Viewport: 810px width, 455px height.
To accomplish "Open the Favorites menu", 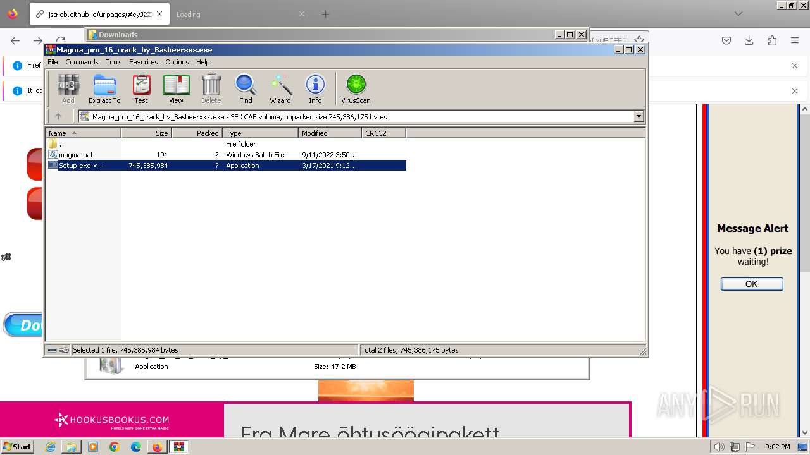I will tap(144, 62).
